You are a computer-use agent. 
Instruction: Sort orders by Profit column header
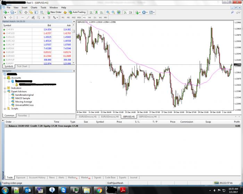236,122
